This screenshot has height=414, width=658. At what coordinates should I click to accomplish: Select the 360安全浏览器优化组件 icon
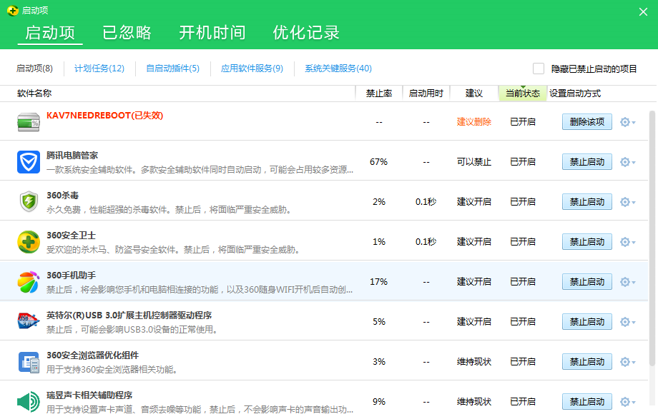[x=29, y=360]
